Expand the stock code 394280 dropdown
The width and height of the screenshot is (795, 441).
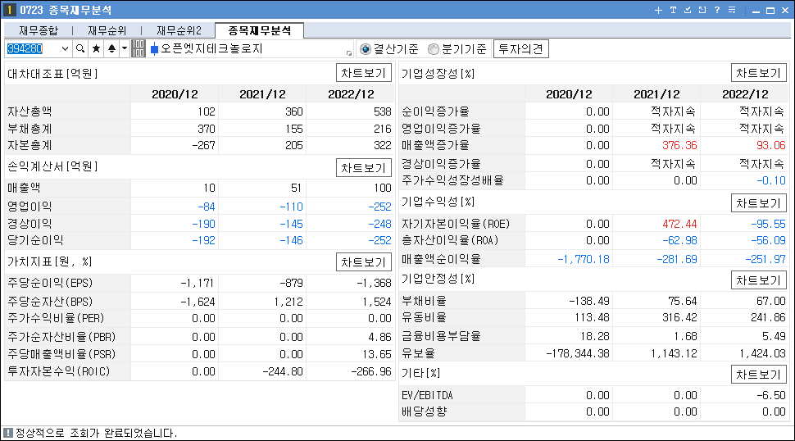coord(65,48)
